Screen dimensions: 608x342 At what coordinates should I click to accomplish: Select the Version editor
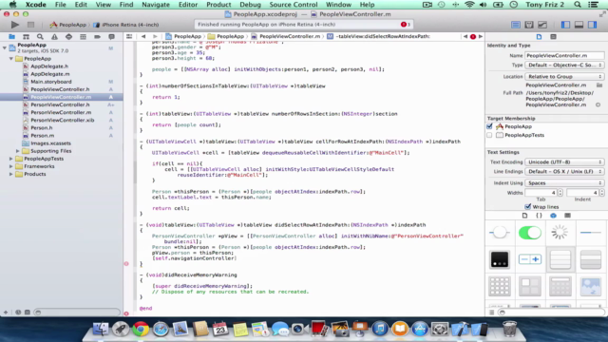pos(542,25)
